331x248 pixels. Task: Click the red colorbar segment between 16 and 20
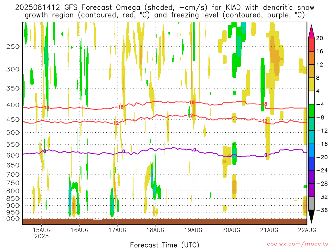click(x=311, y=45)
